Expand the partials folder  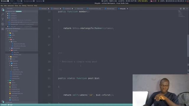coord(15,65)
